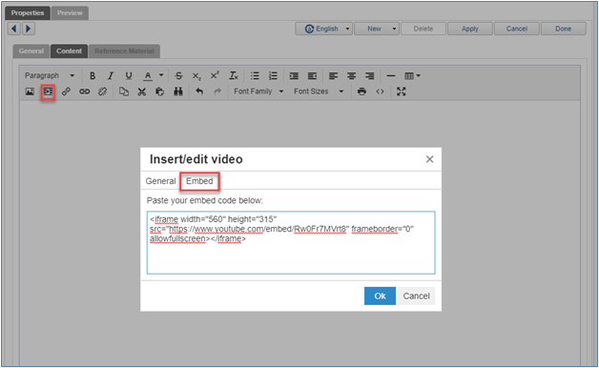Click the New button
This screenshot has width=599, height=368.
click(x=377, y=29)
